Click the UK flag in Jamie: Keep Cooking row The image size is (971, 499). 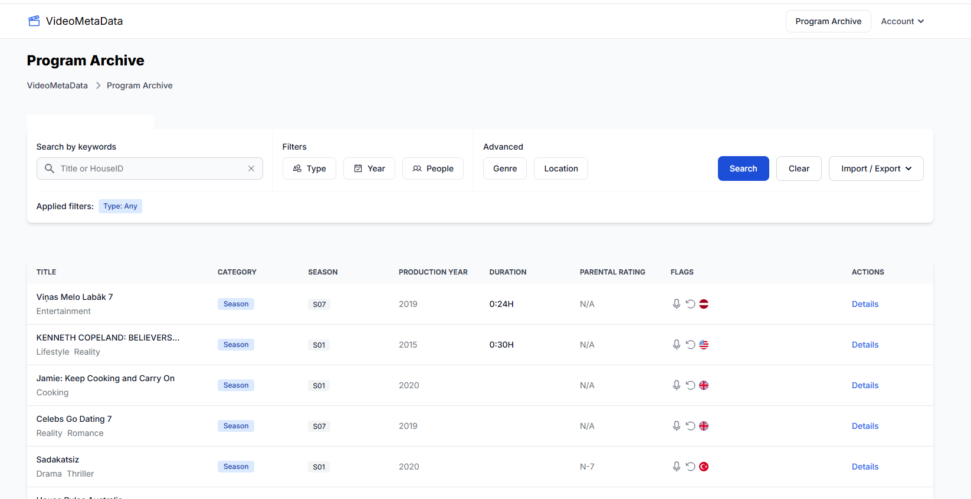tap(704, 385)
